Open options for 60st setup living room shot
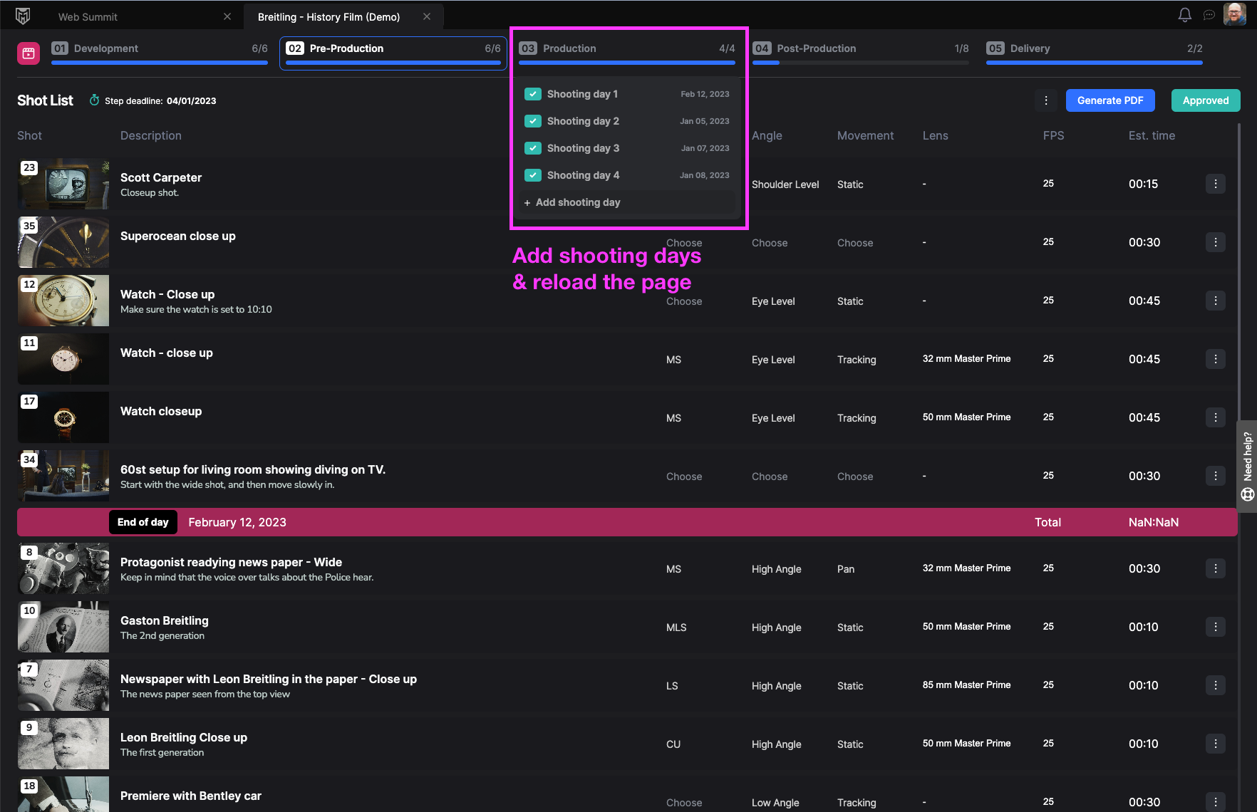Screen dimensions: 1257x812 (x=1216, y=476)
